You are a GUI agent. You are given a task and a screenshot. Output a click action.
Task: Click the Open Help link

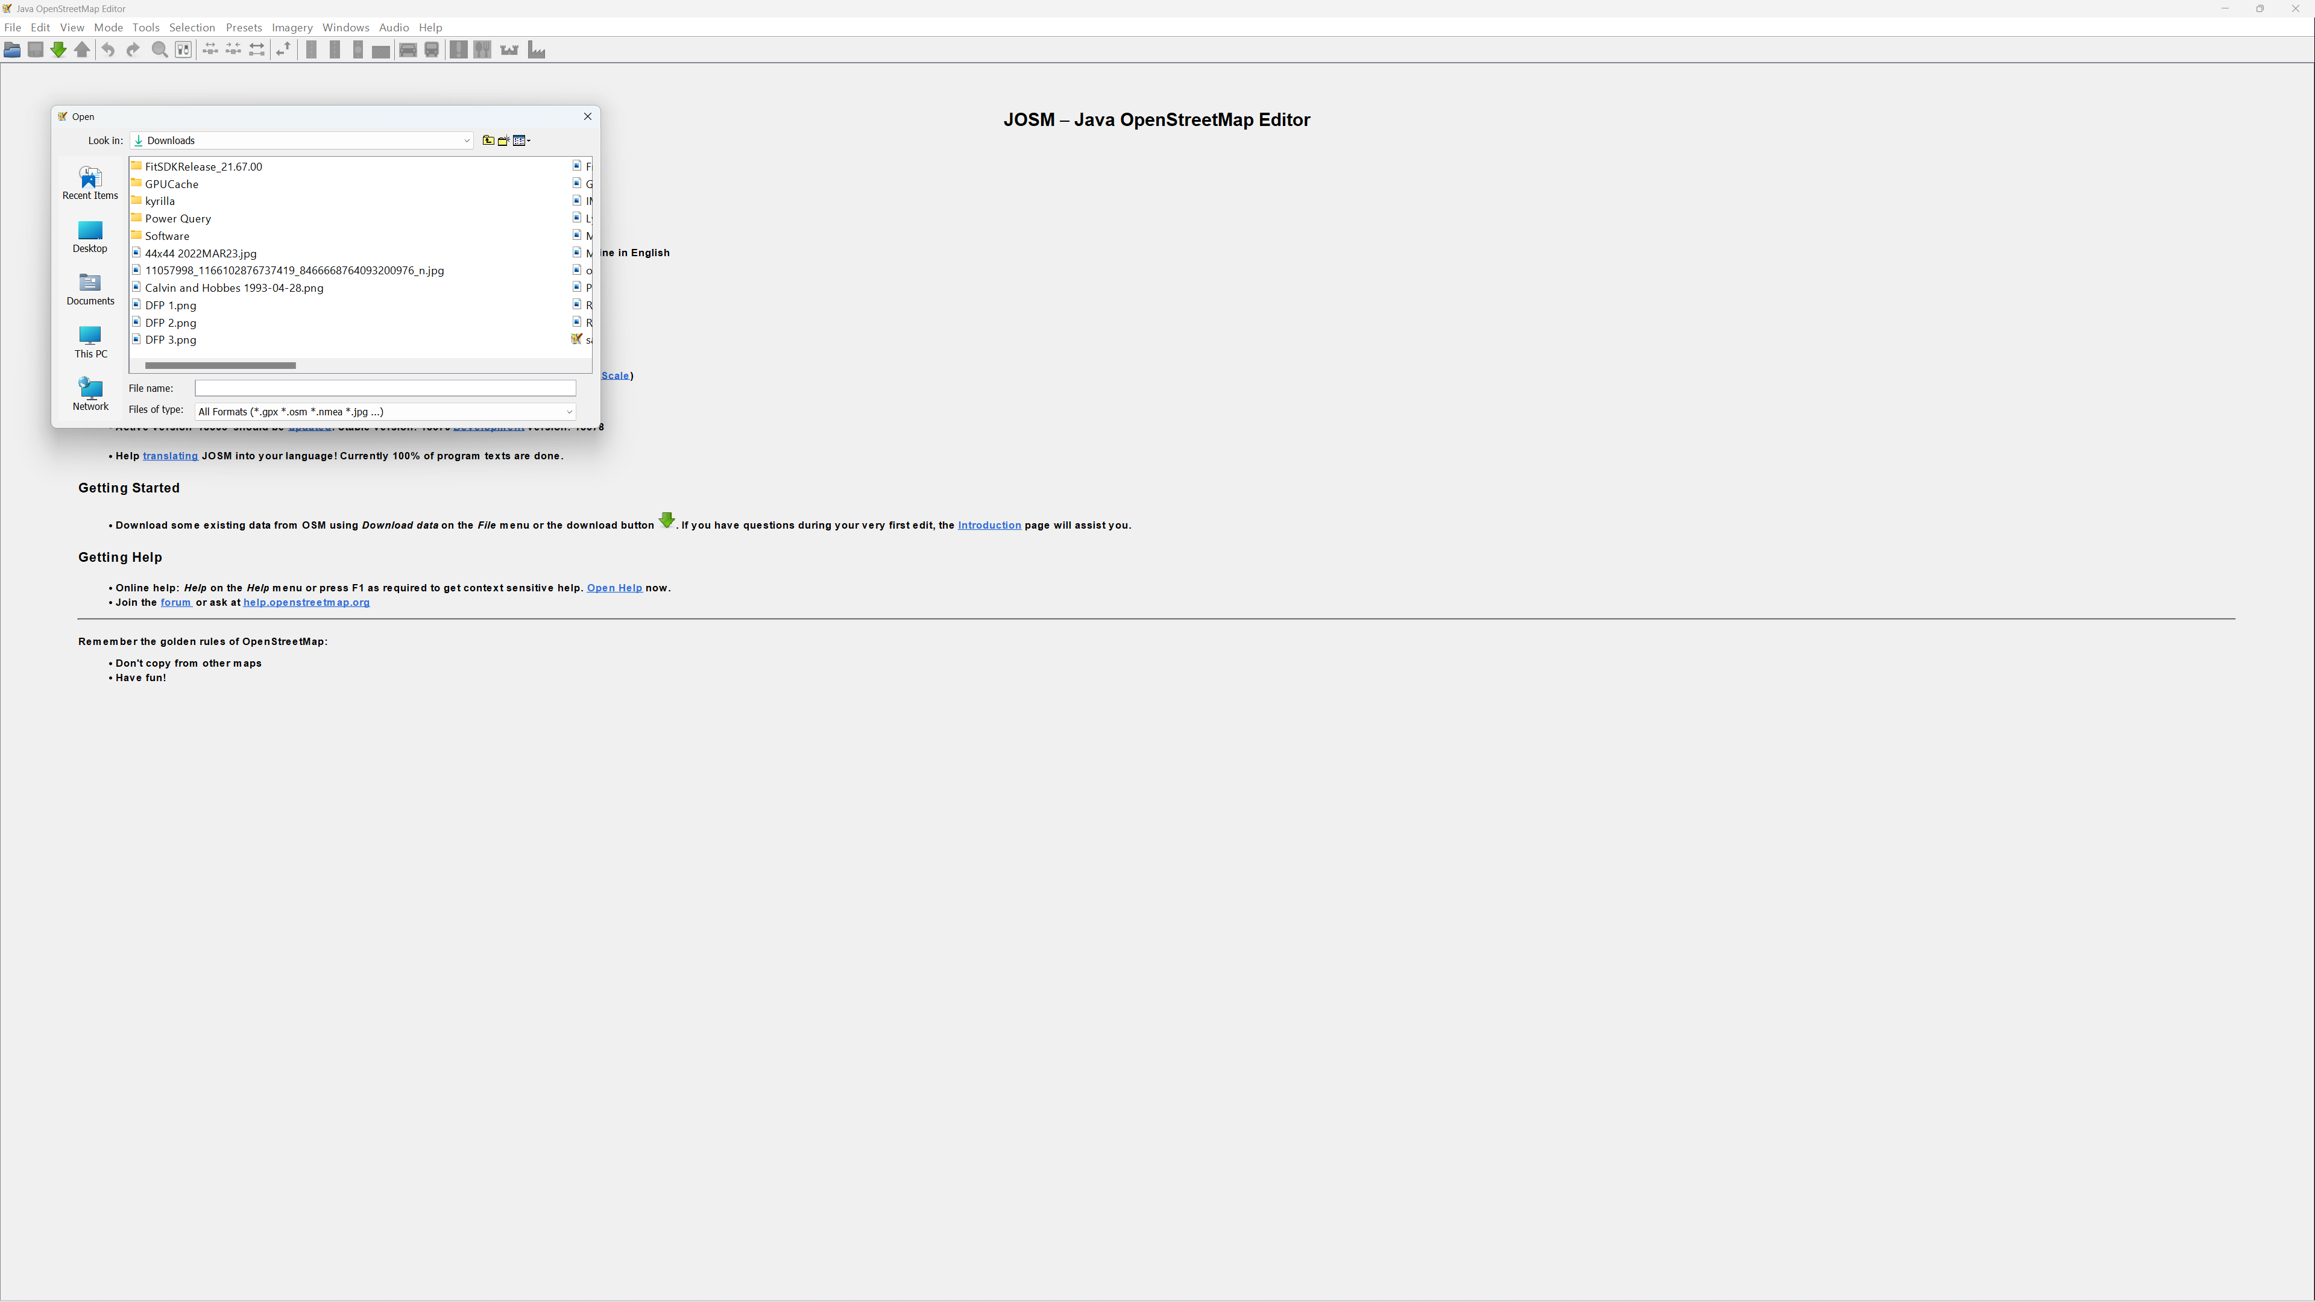[615, 588]
